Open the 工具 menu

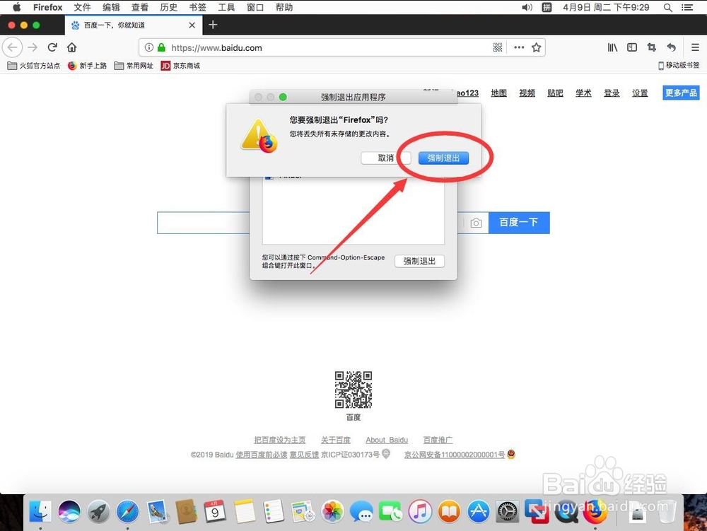coord(226,7)
